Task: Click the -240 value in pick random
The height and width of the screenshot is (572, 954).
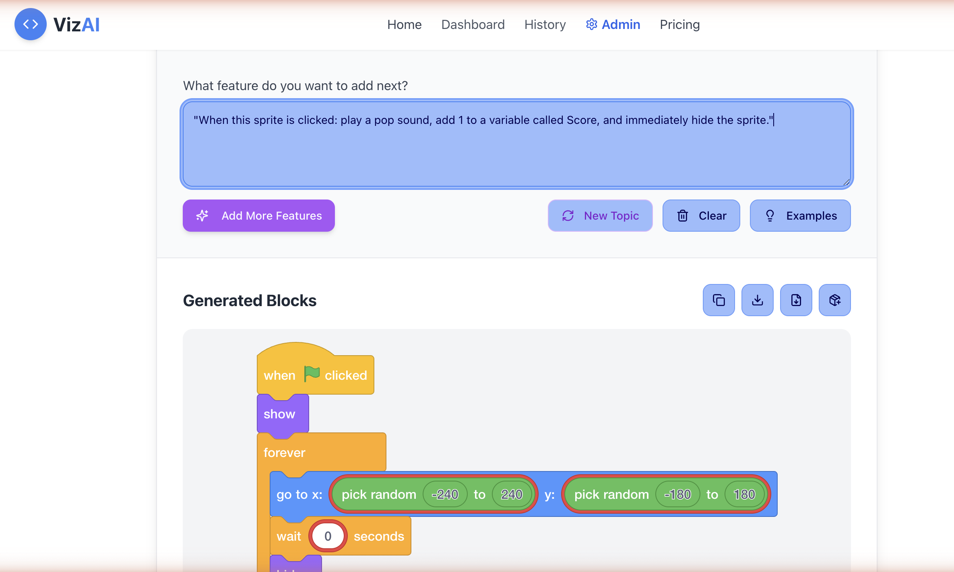Action: (x=445, y=494)
